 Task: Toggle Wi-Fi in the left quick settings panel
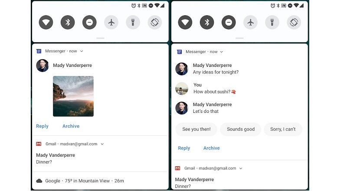coord(46,23)
